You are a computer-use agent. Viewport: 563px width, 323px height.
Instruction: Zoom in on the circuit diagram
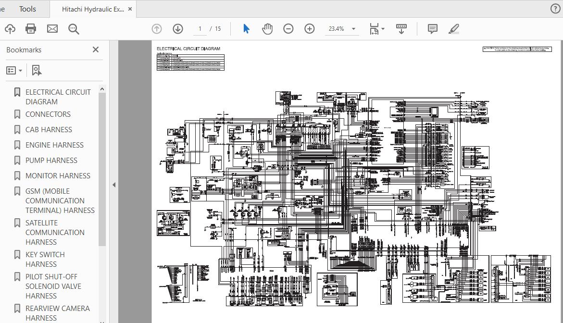309,28
